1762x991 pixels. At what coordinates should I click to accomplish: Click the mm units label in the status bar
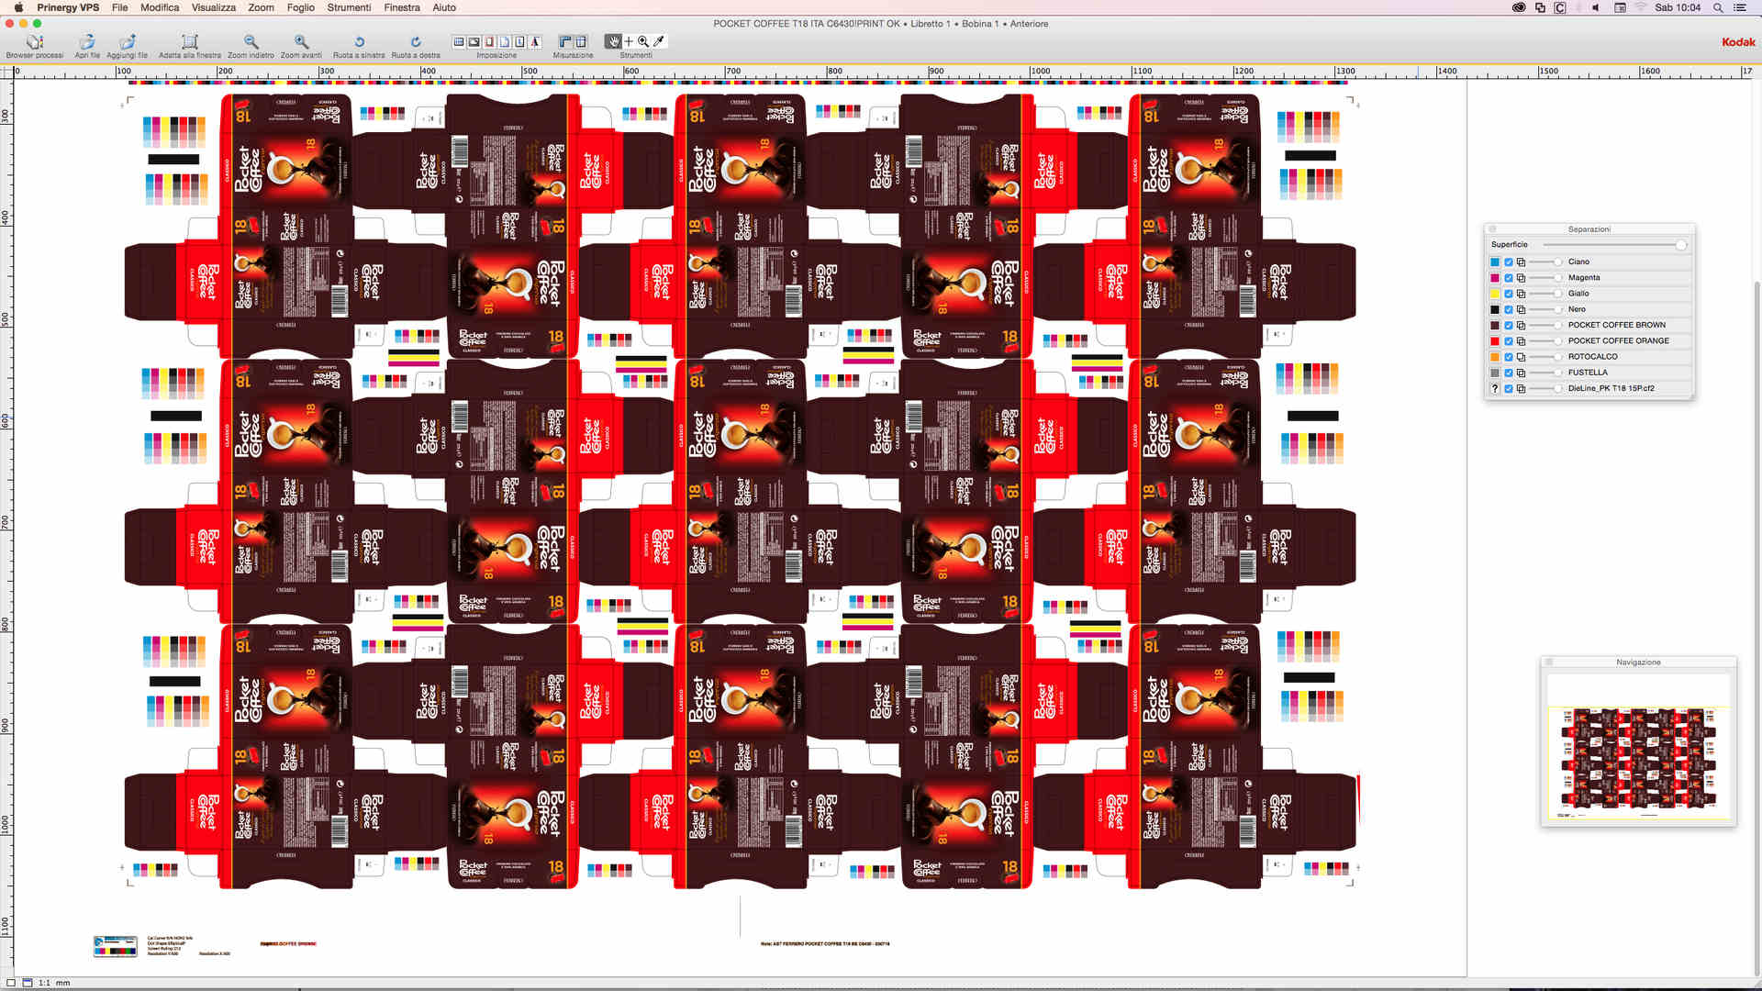[x=62, y=983]
